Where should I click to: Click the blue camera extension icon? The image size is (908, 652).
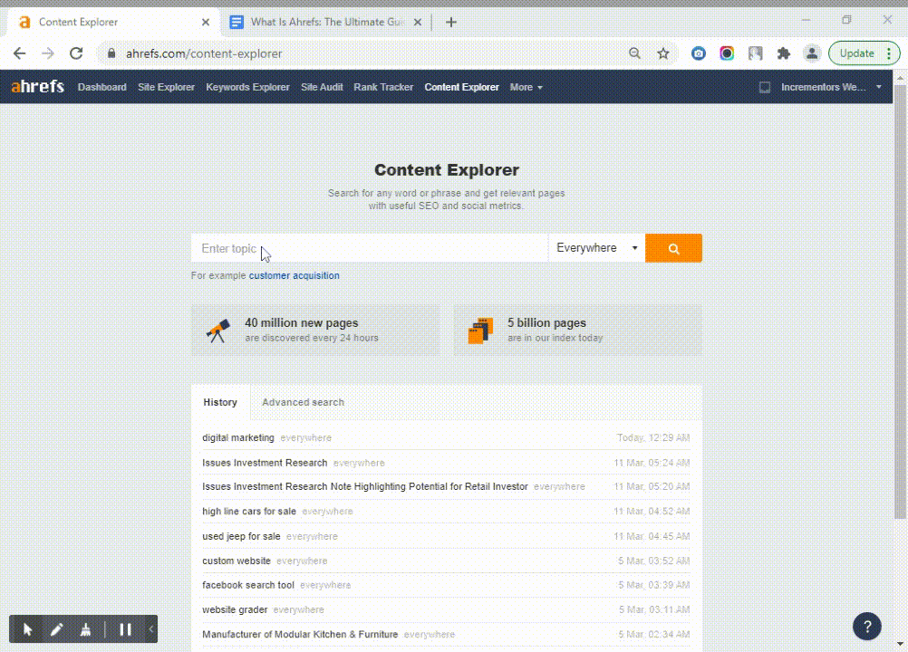tap(699, 53)
